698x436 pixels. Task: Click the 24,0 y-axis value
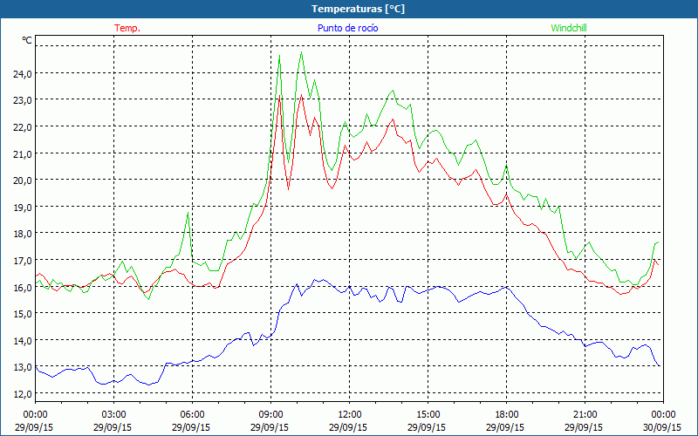tap(23, 74)
